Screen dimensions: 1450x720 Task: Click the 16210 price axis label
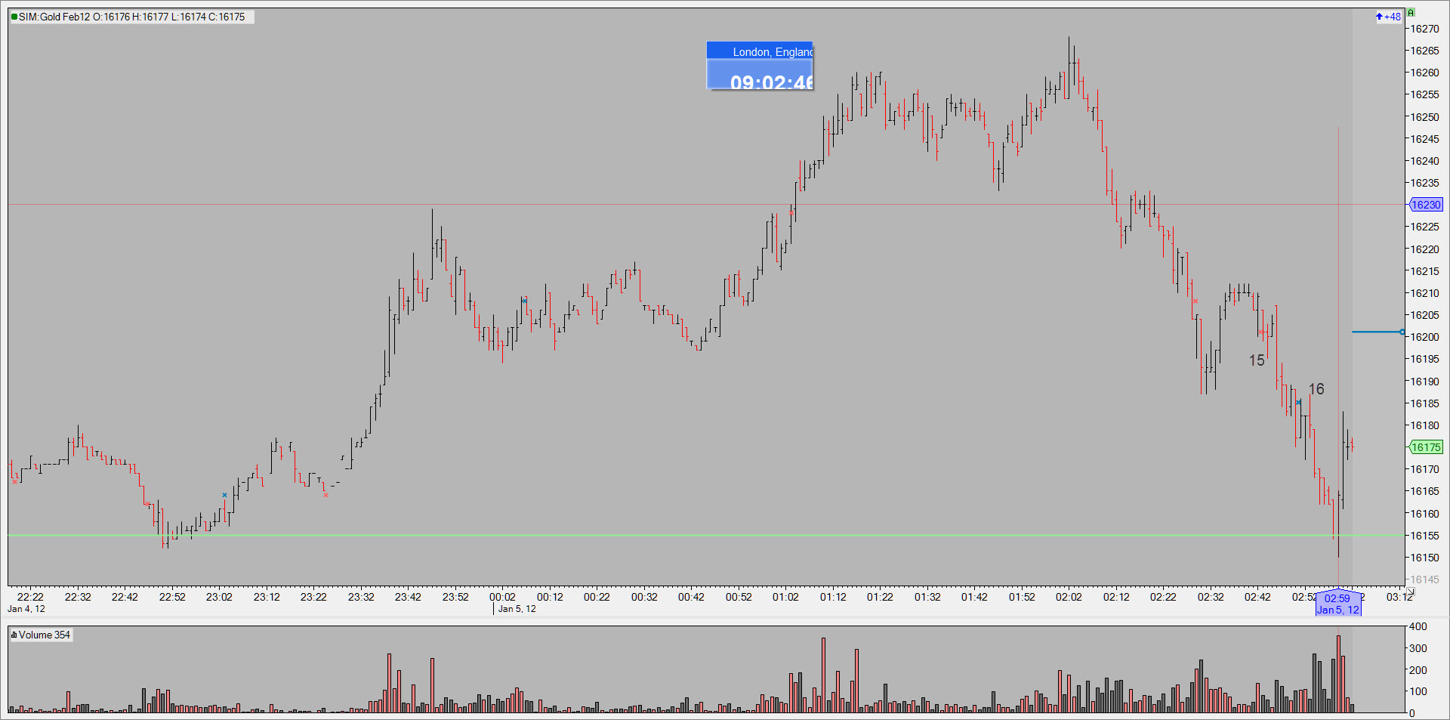tap(1425, 293)
